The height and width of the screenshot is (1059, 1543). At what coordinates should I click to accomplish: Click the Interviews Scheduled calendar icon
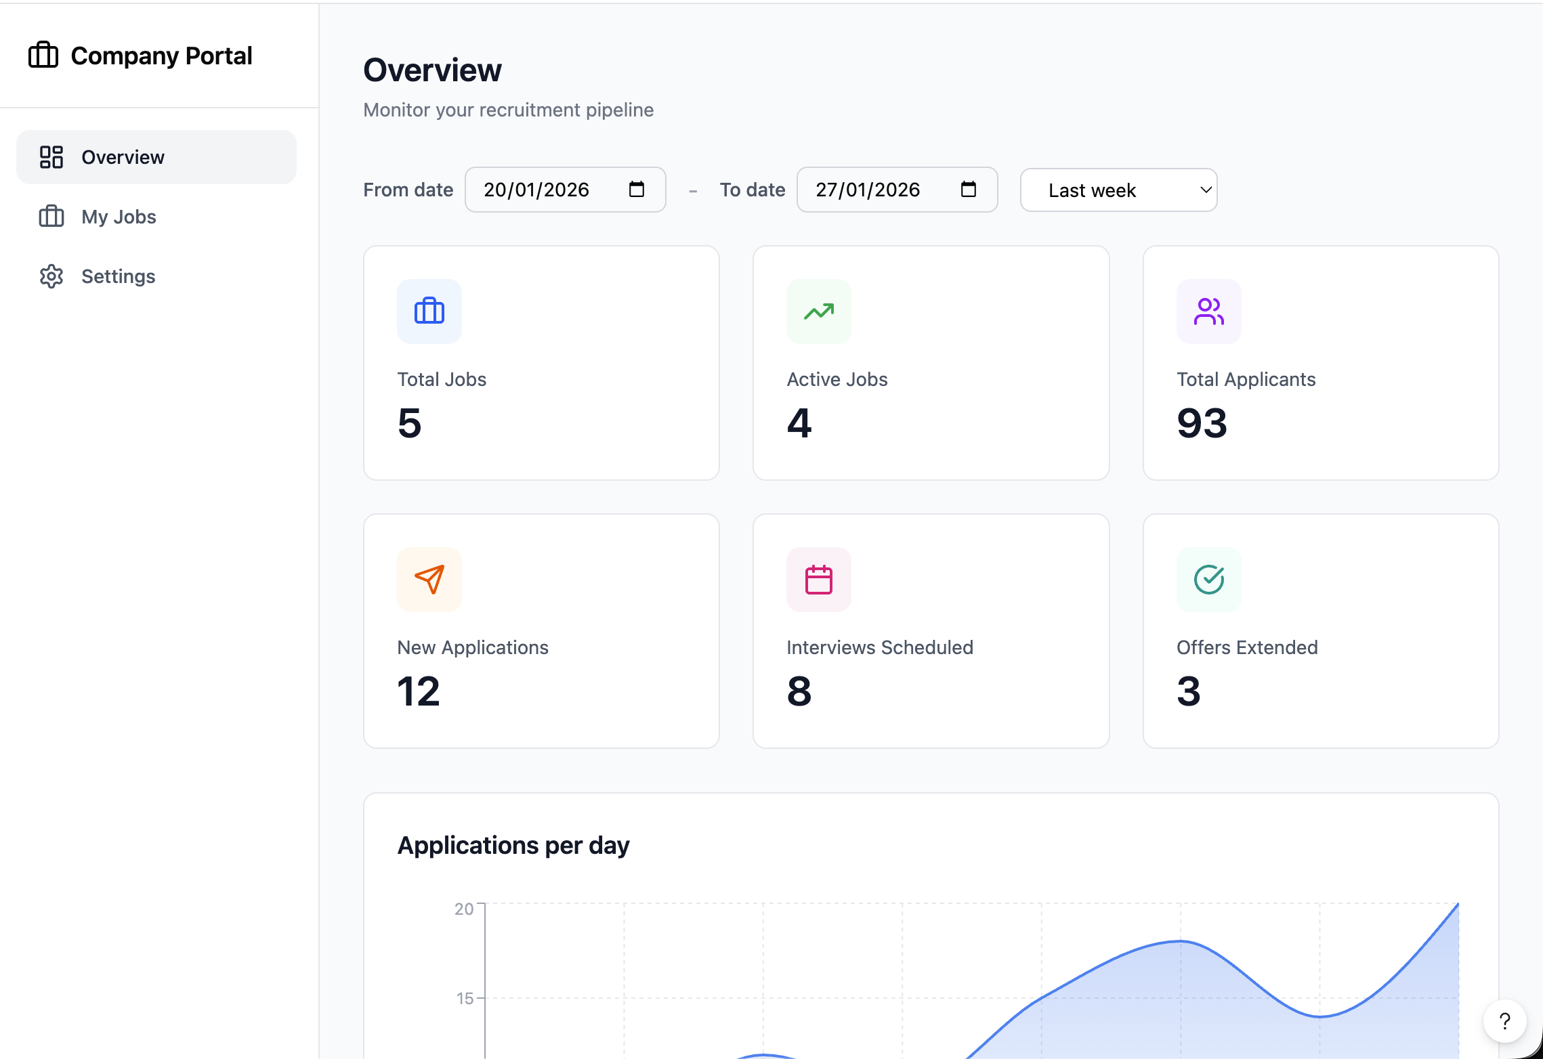coord(818,579)
